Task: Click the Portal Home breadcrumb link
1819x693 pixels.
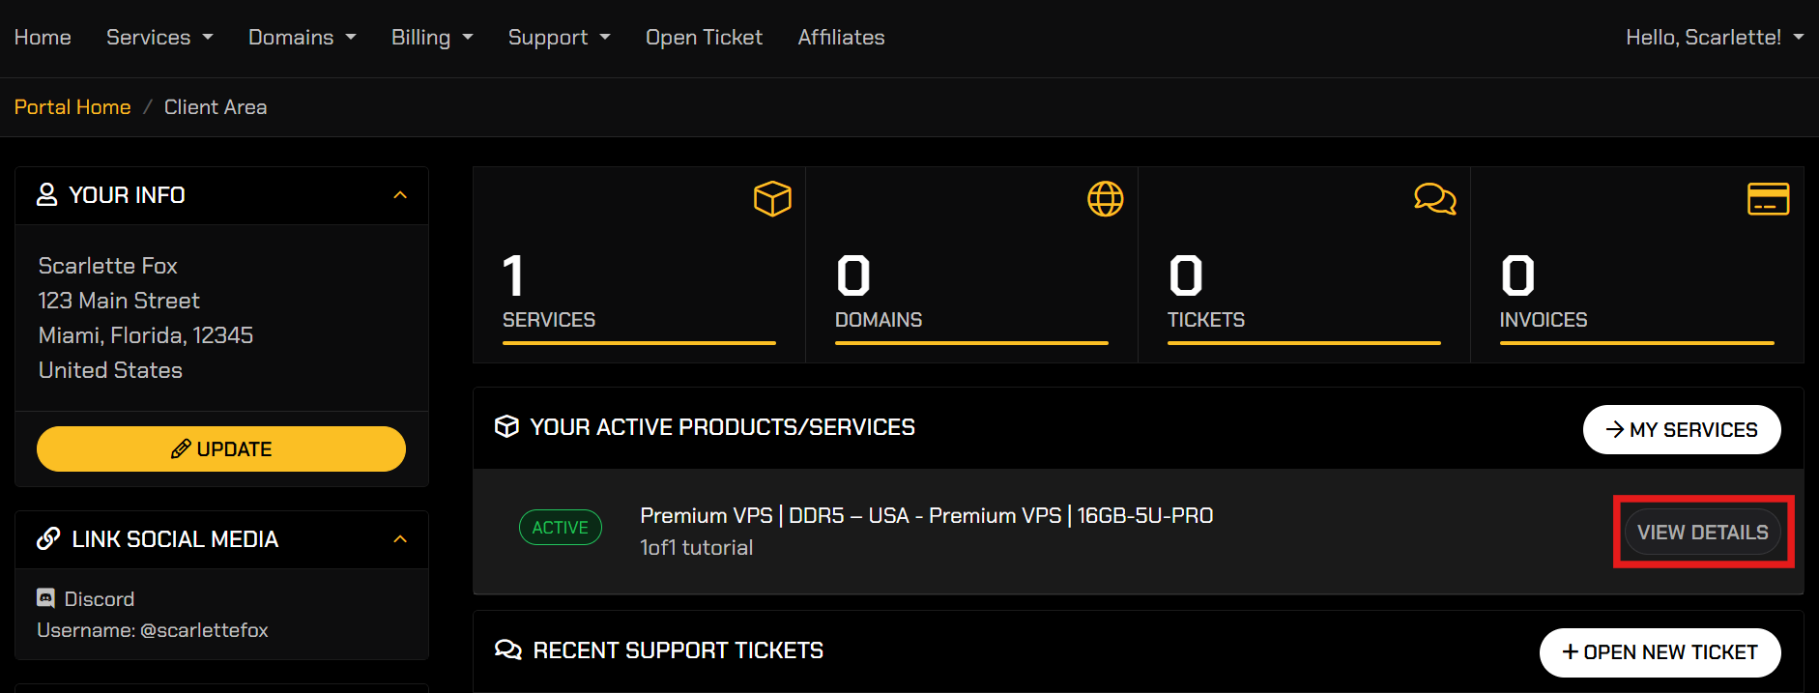Action: pos(72,106)
